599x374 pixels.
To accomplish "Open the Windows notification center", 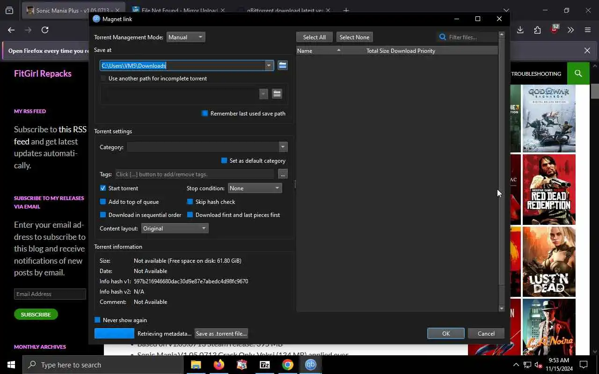I will (584, 365).
